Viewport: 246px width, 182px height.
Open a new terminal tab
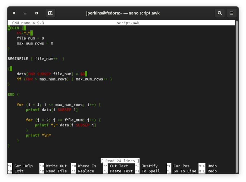(50, 13)
